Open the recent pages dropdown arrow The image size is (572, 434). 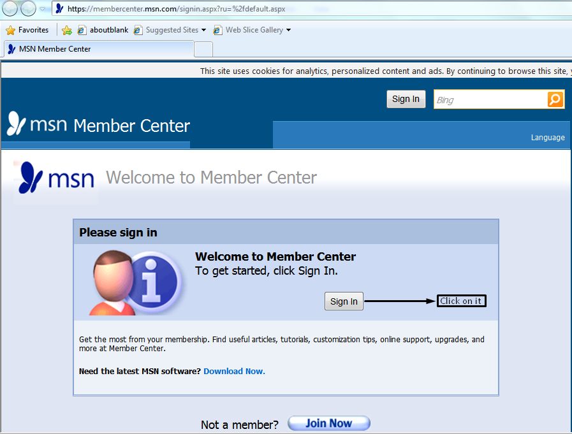pyautogui.click(x=43, y=9)
